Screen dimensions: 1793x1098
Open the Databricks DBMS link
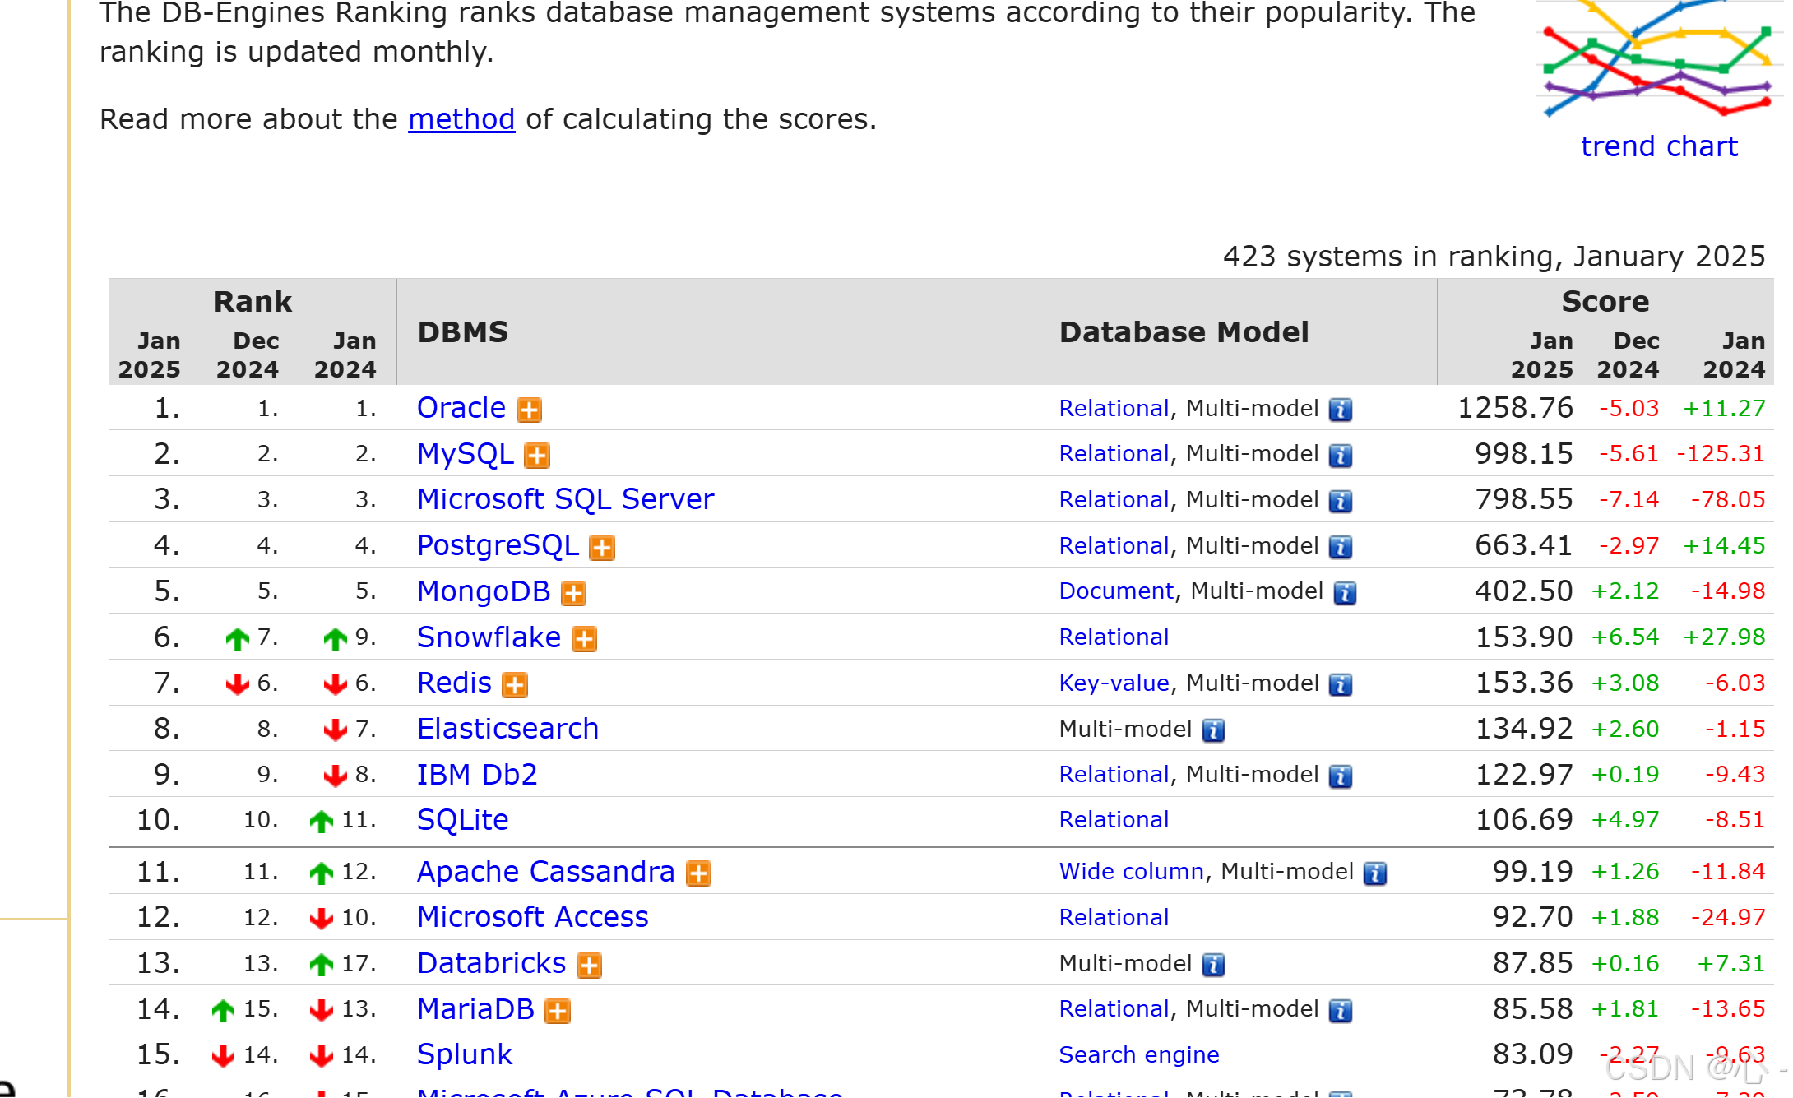(x=492, y=963)
